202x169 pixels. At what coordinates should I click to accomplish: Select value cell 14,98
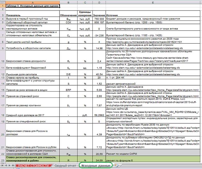pos(99,47)
